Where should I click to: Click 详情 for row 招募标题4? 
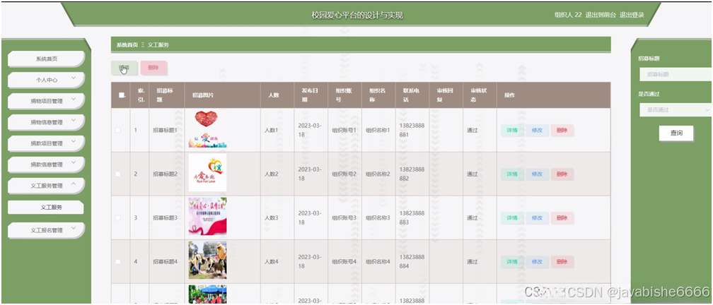pyautogui.click(x=512, y=262)
